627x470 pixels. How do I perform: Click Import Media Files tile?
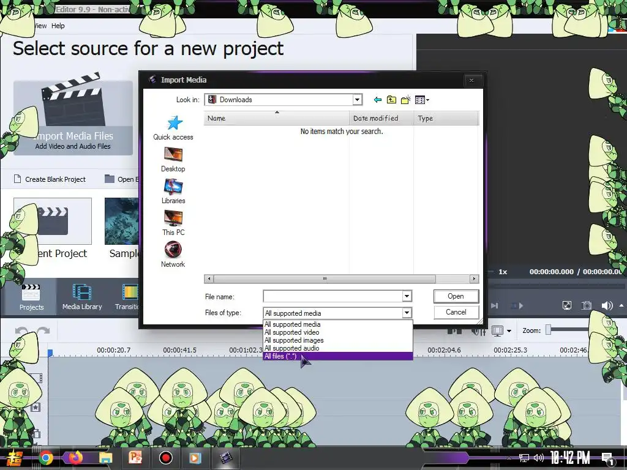point(73,118)
